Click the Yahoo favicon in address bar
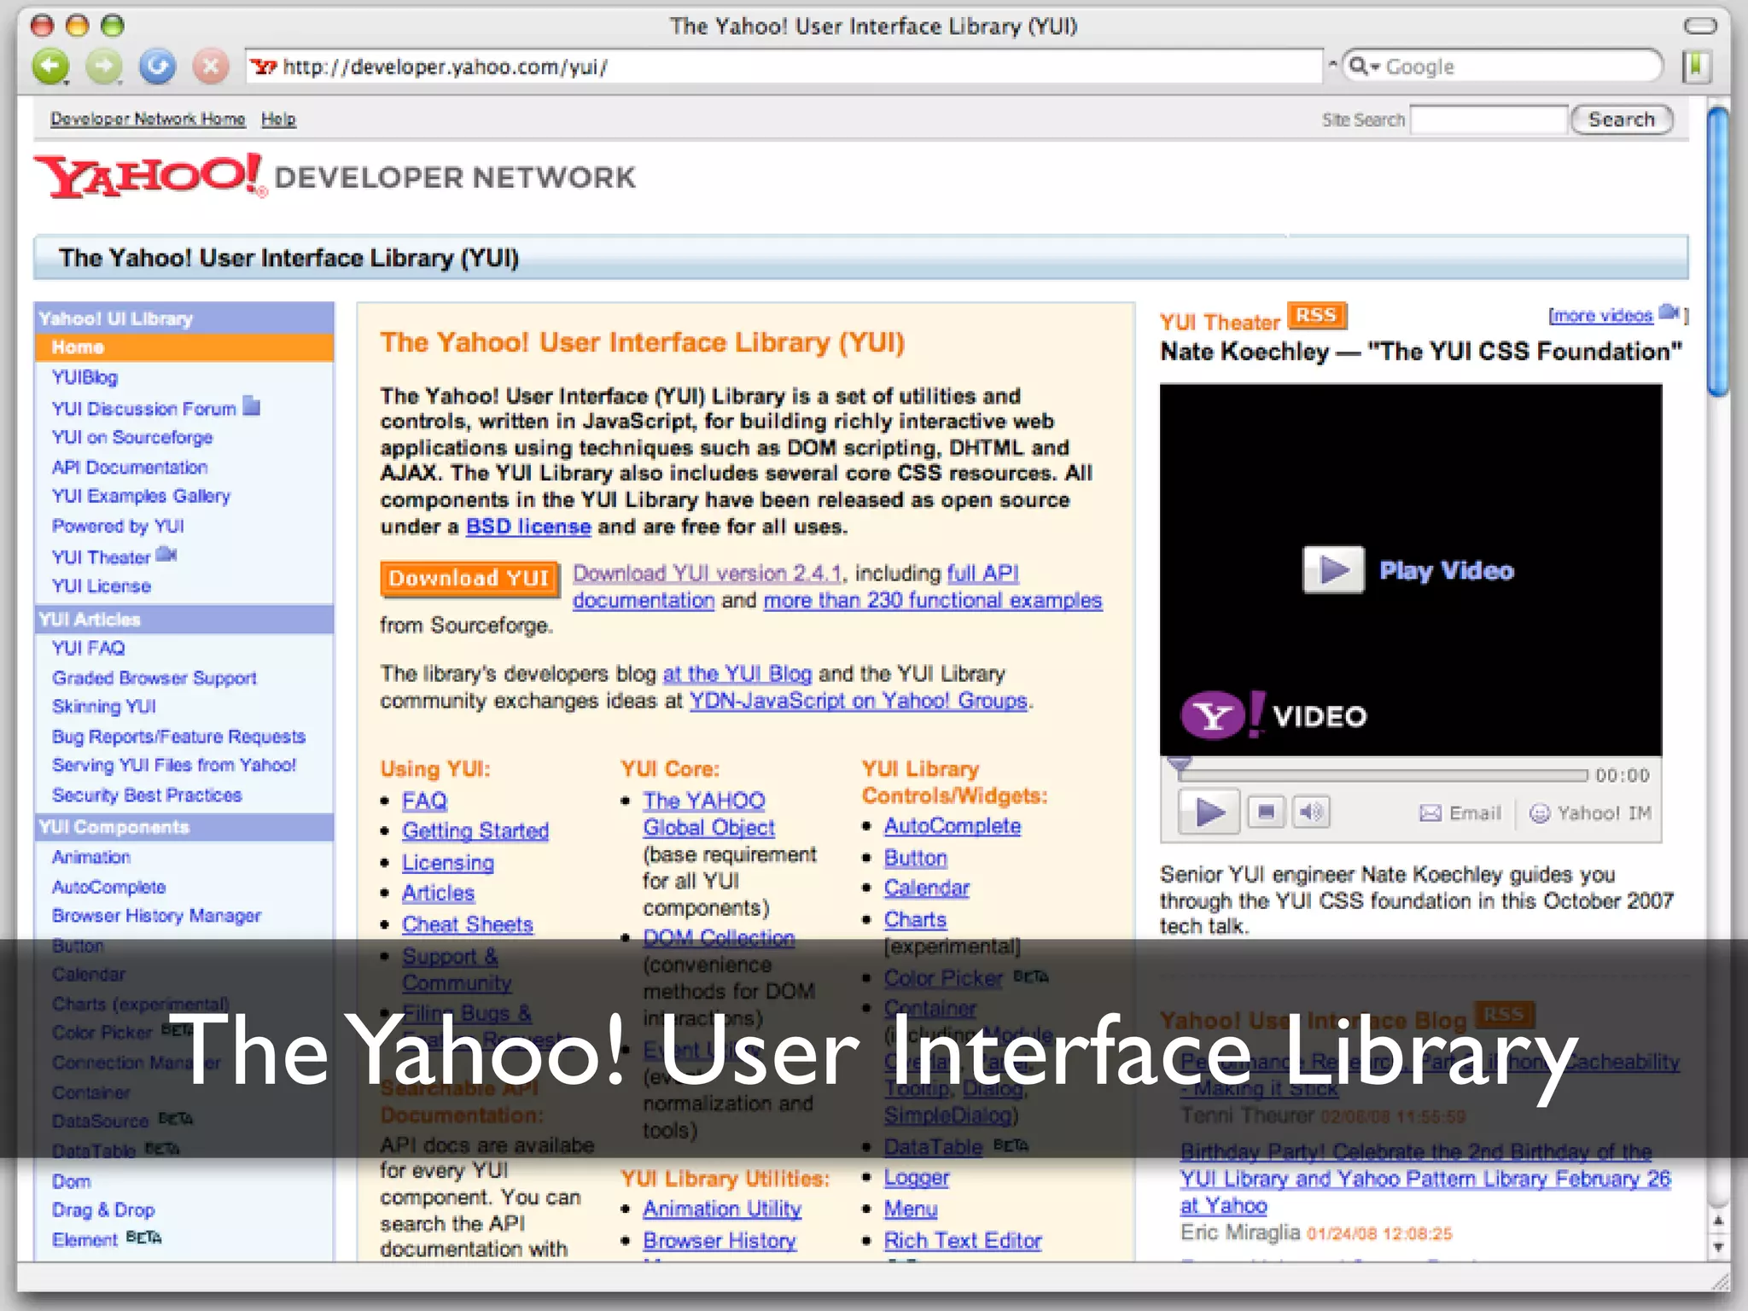 click(265, 67)
